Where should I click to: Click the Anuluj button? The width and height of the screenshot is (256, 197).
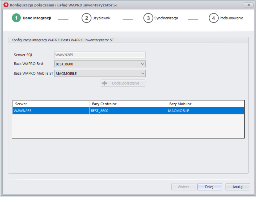tap(238, 187)
